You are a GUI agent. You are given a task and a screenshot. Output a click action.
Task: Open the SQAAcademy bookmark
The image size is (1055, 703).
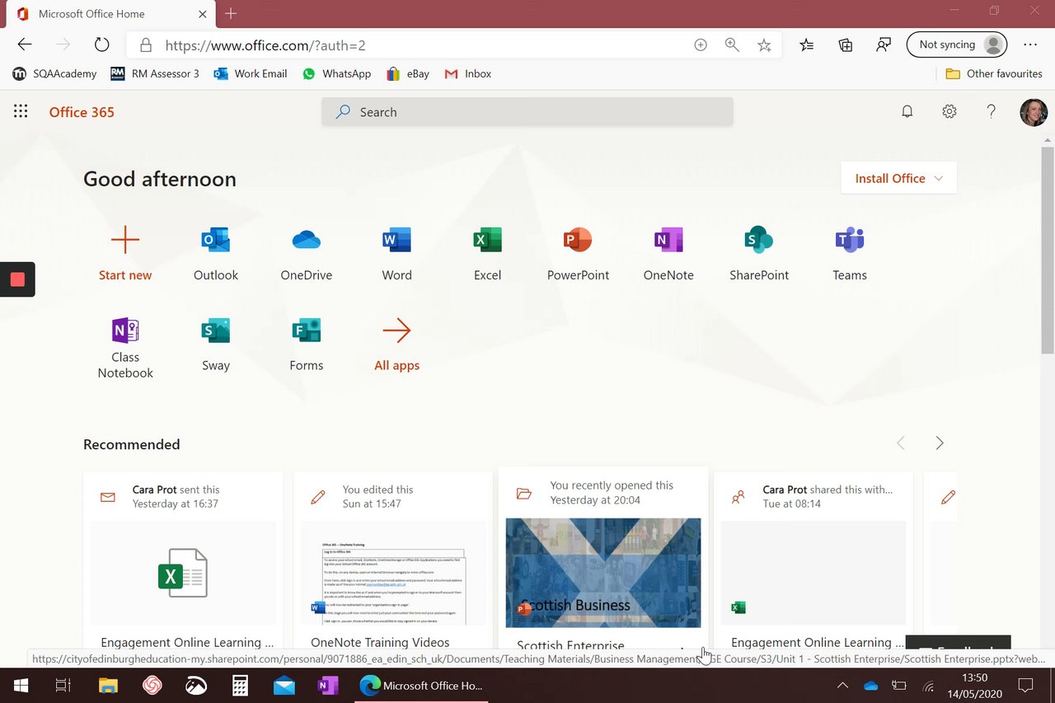(55, 73)
